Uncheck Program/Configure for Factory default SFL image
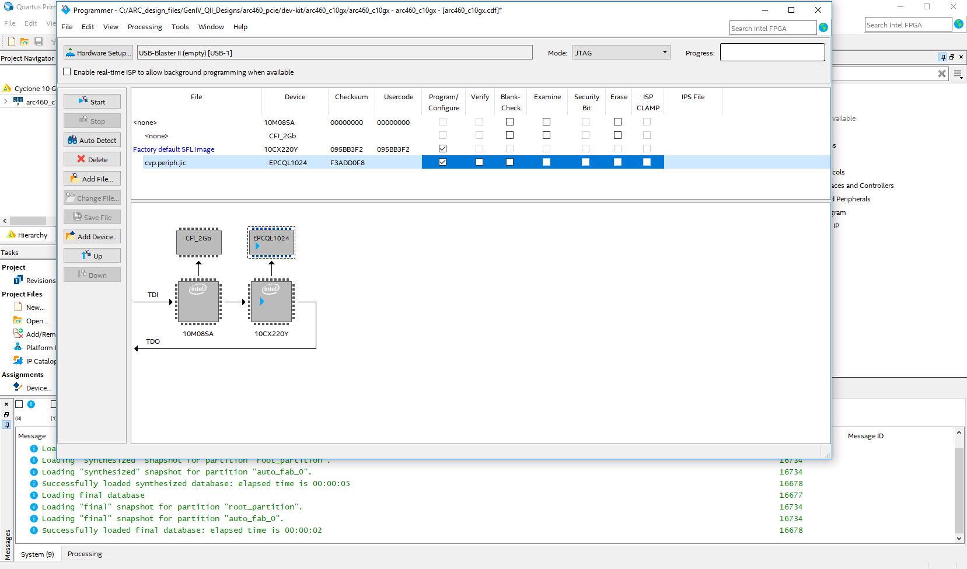 [x=442, y=149]
